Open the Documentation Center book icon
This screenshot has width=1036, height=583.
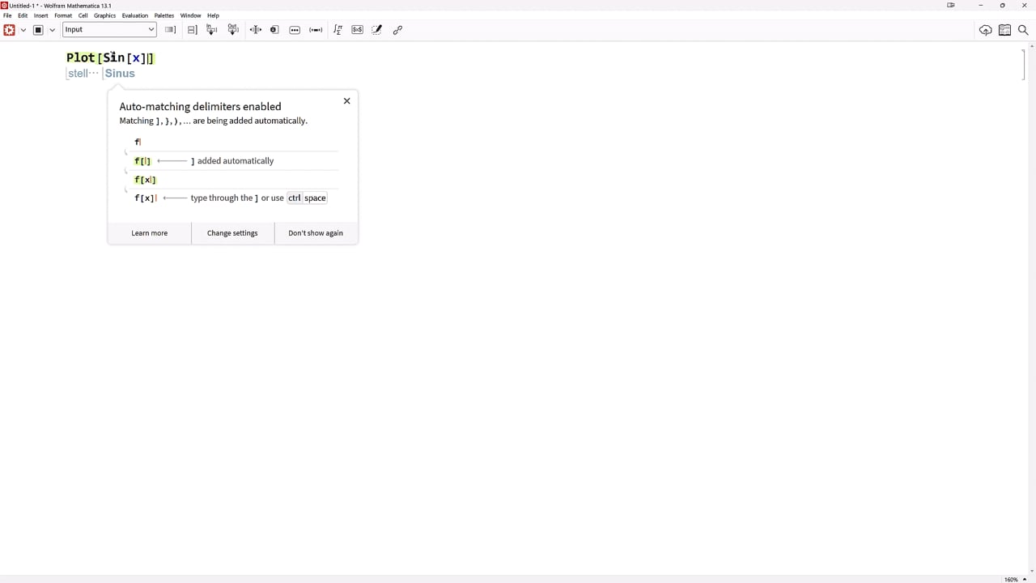pos(1004,30)
